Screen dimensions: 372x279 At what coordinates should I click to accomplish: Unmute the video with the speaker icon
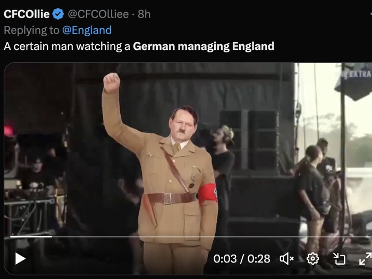pos(286,259)
